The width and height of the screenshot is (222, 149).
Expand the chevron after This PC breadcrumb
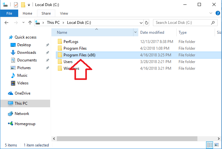point(64,23)
